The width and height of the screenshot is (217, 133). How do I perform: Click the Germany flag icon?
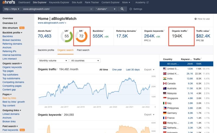(165, 113)
